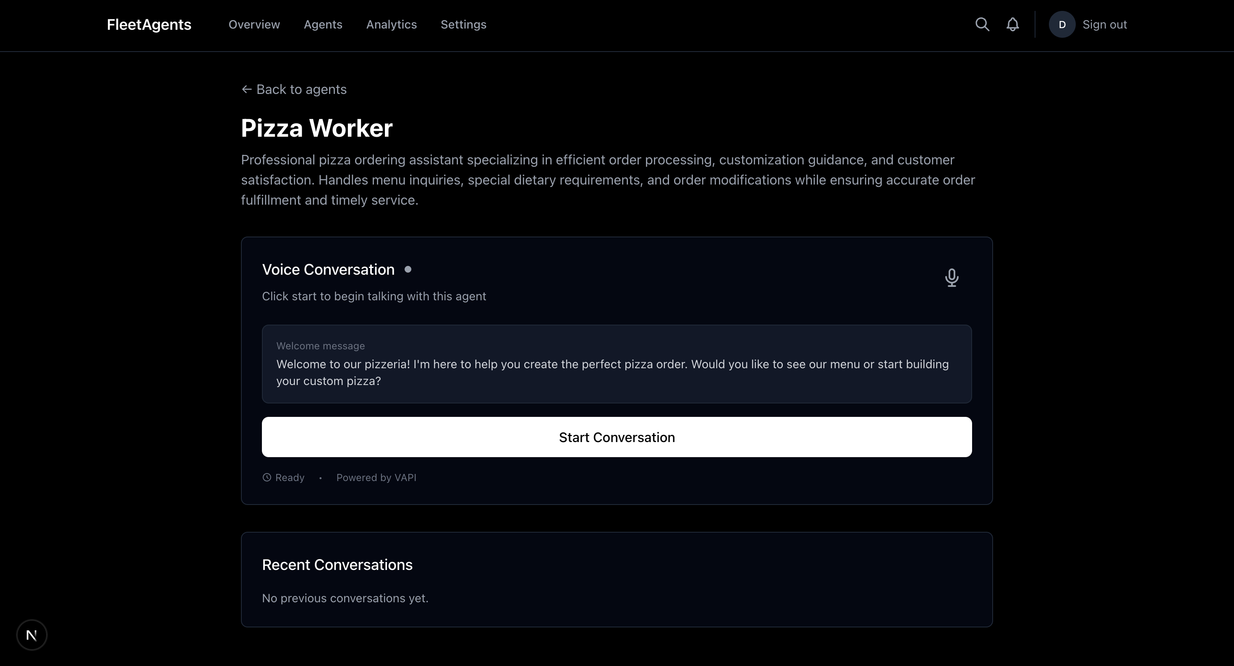
Task: Open the notifications bell
Action: pos(1012,24)
